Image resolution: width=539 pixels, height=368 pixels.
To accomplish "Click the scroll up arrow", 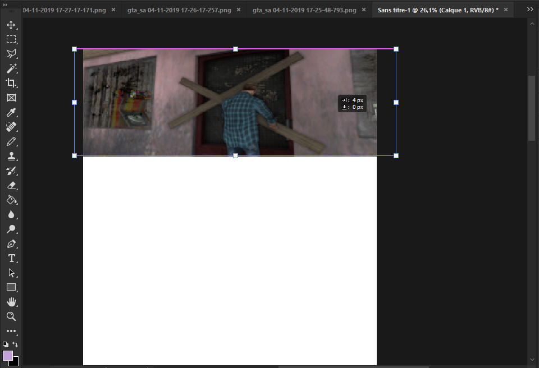I will pos(532,24).
